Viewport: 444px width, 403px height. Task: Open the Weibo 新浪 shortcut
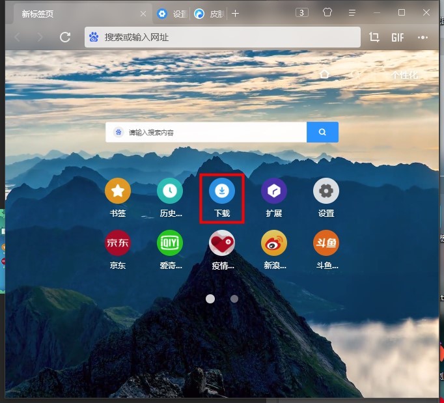click(x=274, y=243)
